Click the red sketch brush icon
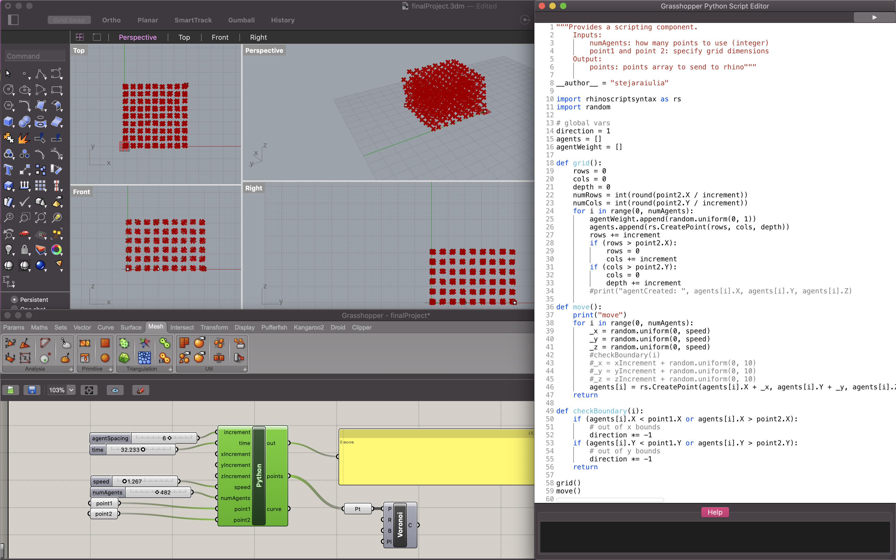Viewport: 896px width, 560px height. (140, 390)
